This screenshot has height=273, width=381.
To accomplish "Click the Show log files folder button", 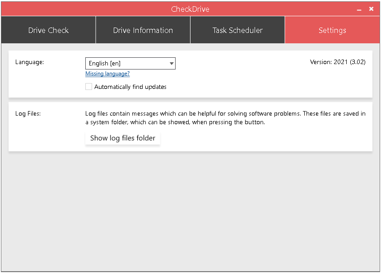I will (123, 138).
